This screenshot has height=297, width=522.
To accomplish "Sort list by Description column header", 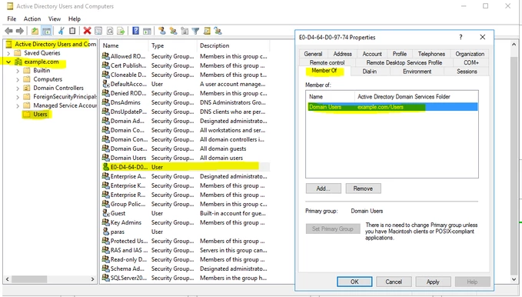I will tap(233, 45).
